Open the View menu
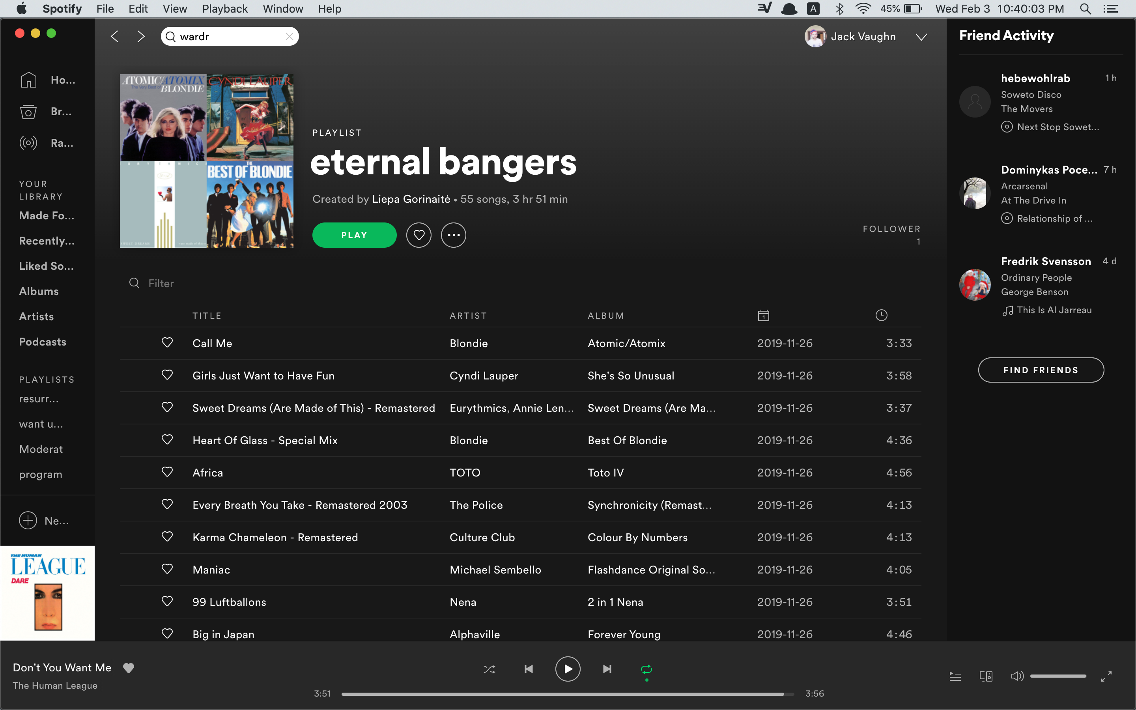Image resolution: width=1136 pixels, height=710 pixels. pos(175,9)
